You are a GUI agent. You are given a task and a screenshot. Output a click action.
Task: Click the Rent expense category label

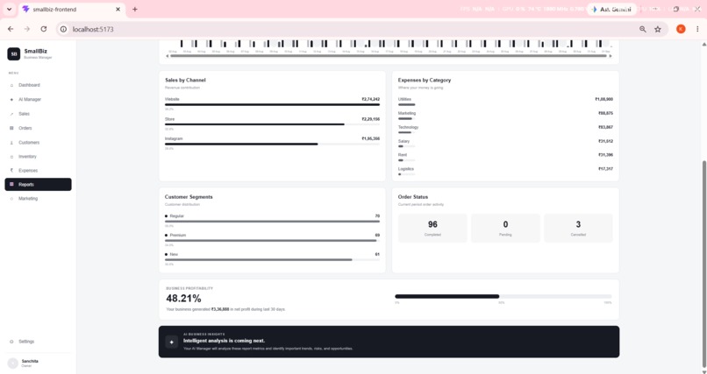[x=403, y=155]
